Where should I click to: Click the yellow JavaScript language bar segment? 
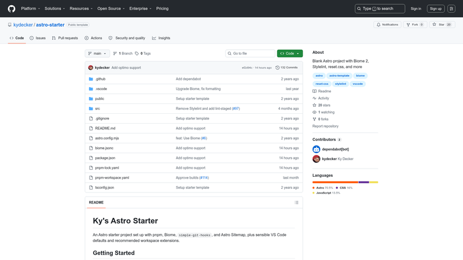(374, 182)
